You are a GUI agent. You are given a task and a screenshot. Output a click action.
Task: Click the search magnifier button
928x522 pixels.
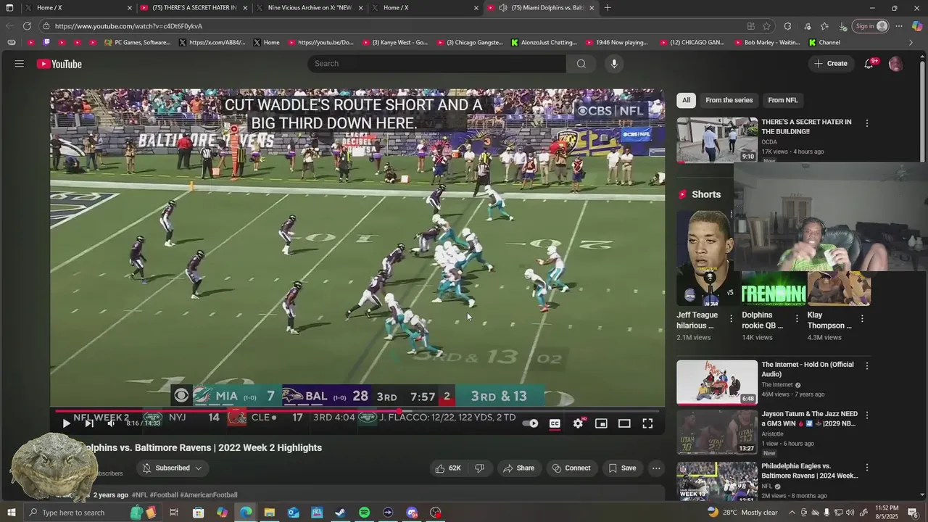[581, 64]
